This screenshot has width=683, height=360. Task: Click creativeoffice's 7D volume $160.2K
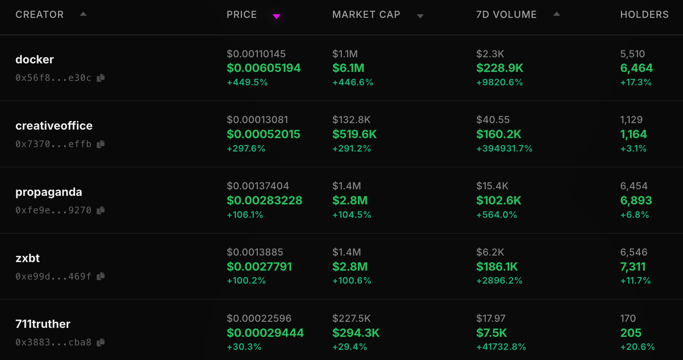(x=499, y=134)
